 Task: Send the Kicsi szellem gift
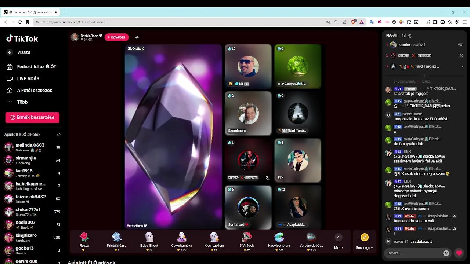[214, 241]
